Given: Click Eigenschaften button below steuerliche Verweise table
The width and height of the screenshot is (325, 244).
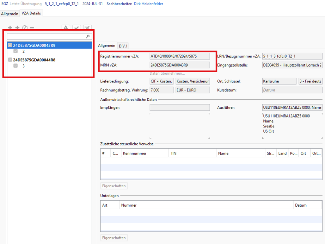Looking at the screenshot, I should tap(114, 186).
